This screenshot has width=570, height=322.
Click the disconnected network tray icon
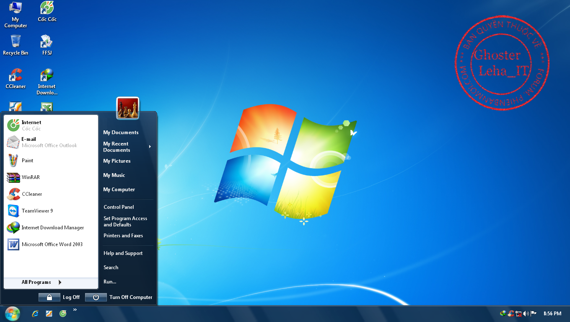coord(518,314)
